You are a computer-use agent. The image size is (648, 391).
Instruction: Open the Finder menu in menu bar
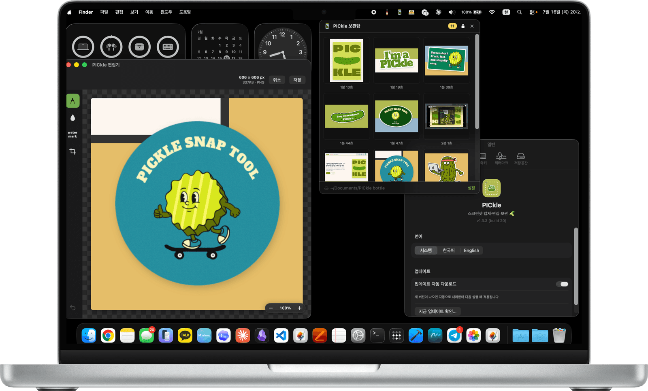85,12
